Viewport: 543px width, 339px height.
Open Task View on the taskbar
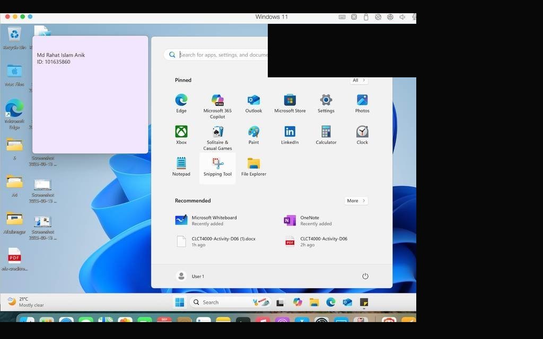(x=280, y=302)
